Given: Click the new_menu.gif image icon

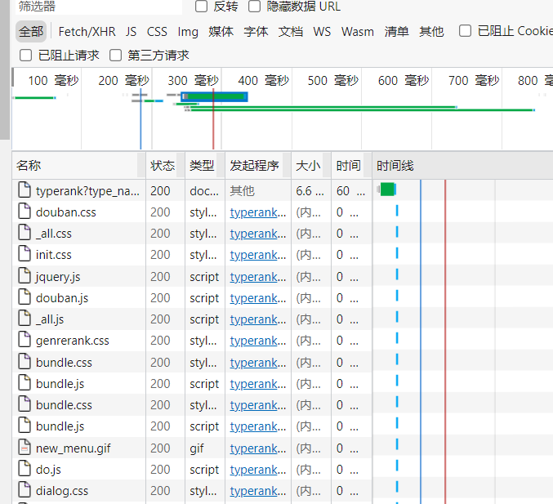Looking at the screenshot, I should tap(25, 447).
